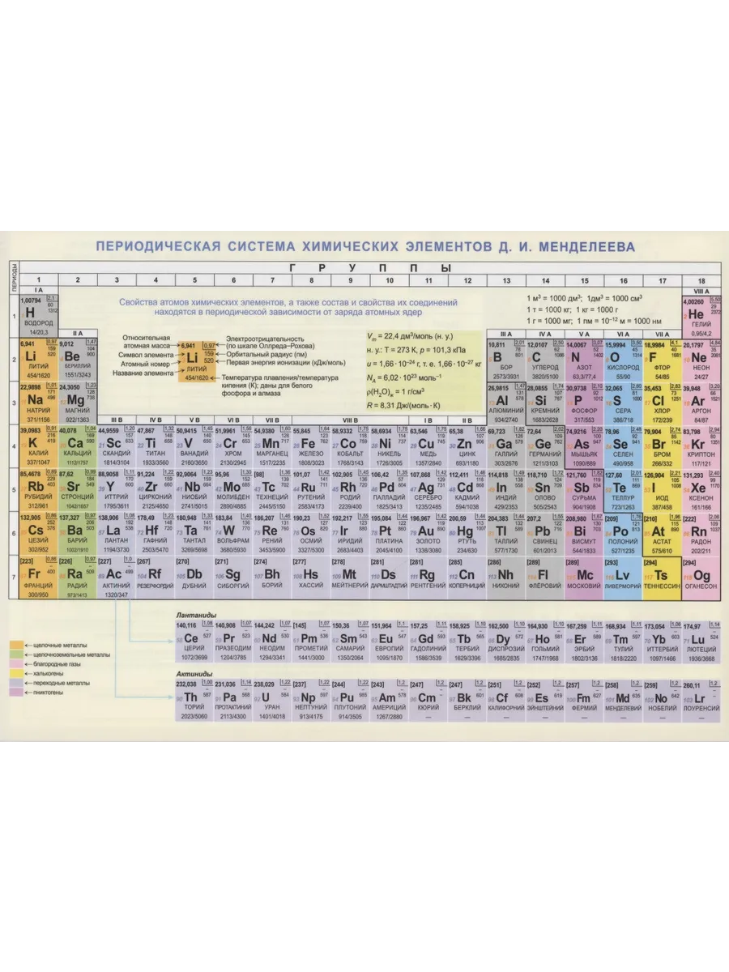Select the iron (Fe) element cell
The height and width of the screenshot is (972, 729).
click(309, 445)
